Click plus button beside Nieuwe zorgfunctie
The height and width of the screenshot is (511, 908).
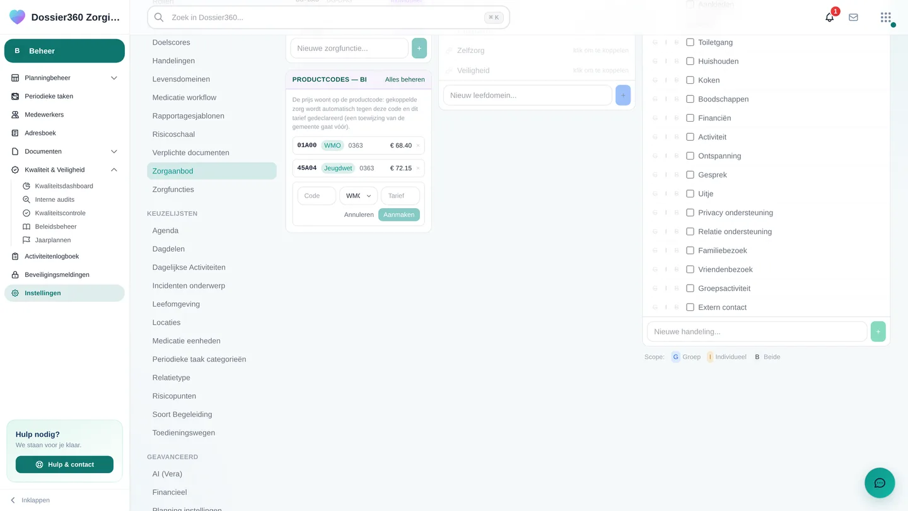(419, 48)
